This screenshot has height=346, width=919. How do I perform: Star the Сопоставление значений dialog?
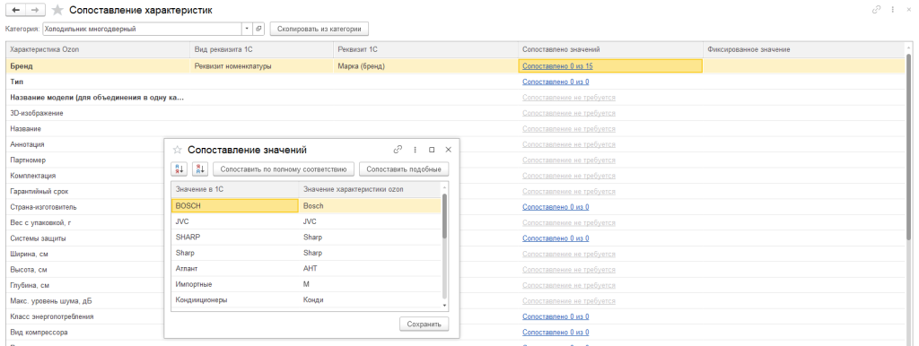[x=177, y=150]
